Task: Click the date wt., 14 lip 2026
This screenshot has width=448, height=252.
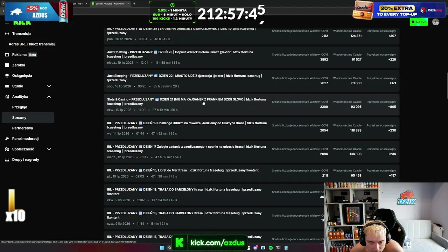Action: click(118, 134)
